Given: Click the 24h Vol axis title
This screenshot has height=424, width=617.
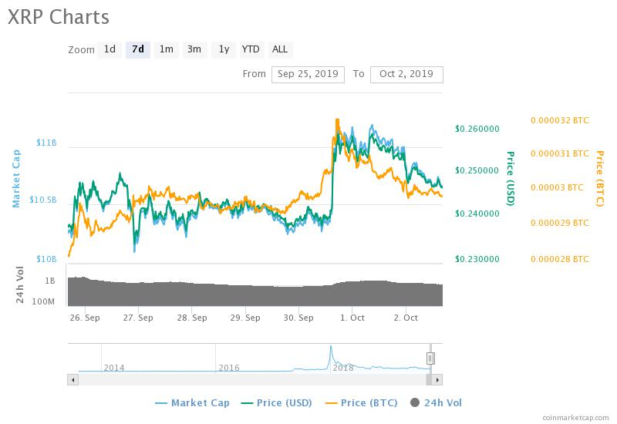Looking at the screenshot, I should (20, 284).
